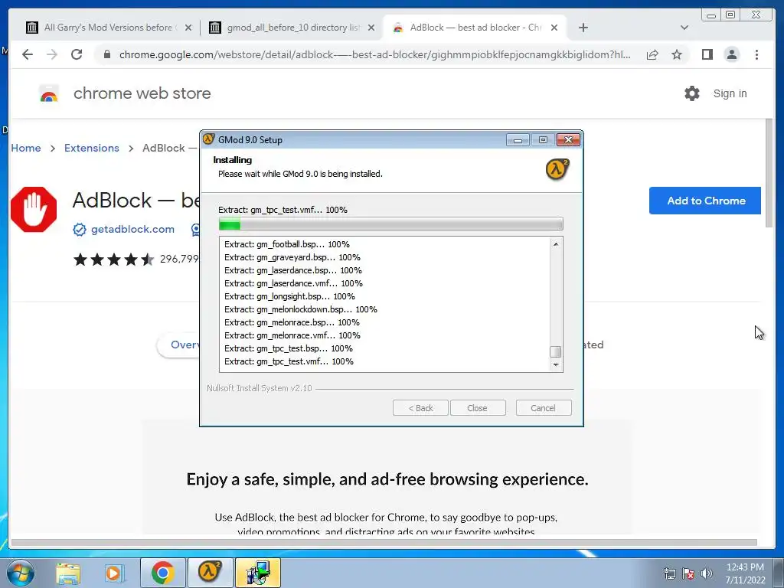Open Windows Explorer from taskbar
Image resolution: width=784 pixels, height=588 pixels.
point(68,573)
